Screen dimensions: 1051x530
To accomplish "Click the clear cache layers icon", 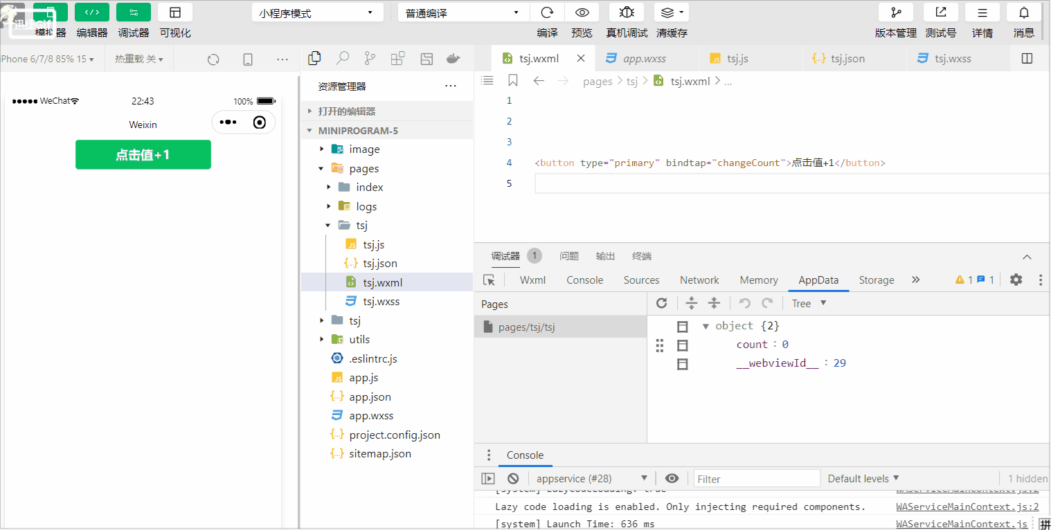I will (x=672, y=12).
